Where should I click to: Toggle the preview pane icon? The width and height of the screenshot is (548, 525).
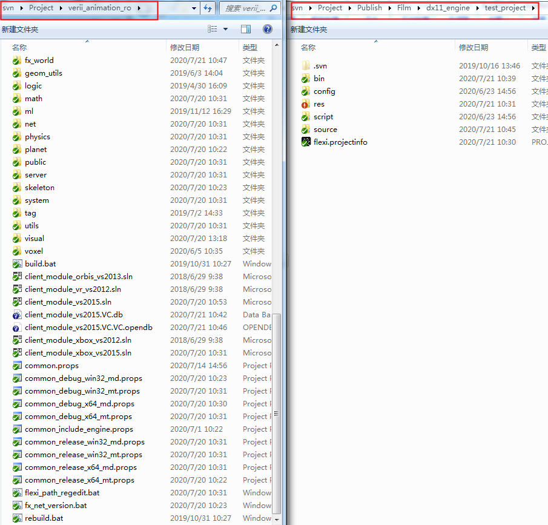coord(246,29)
